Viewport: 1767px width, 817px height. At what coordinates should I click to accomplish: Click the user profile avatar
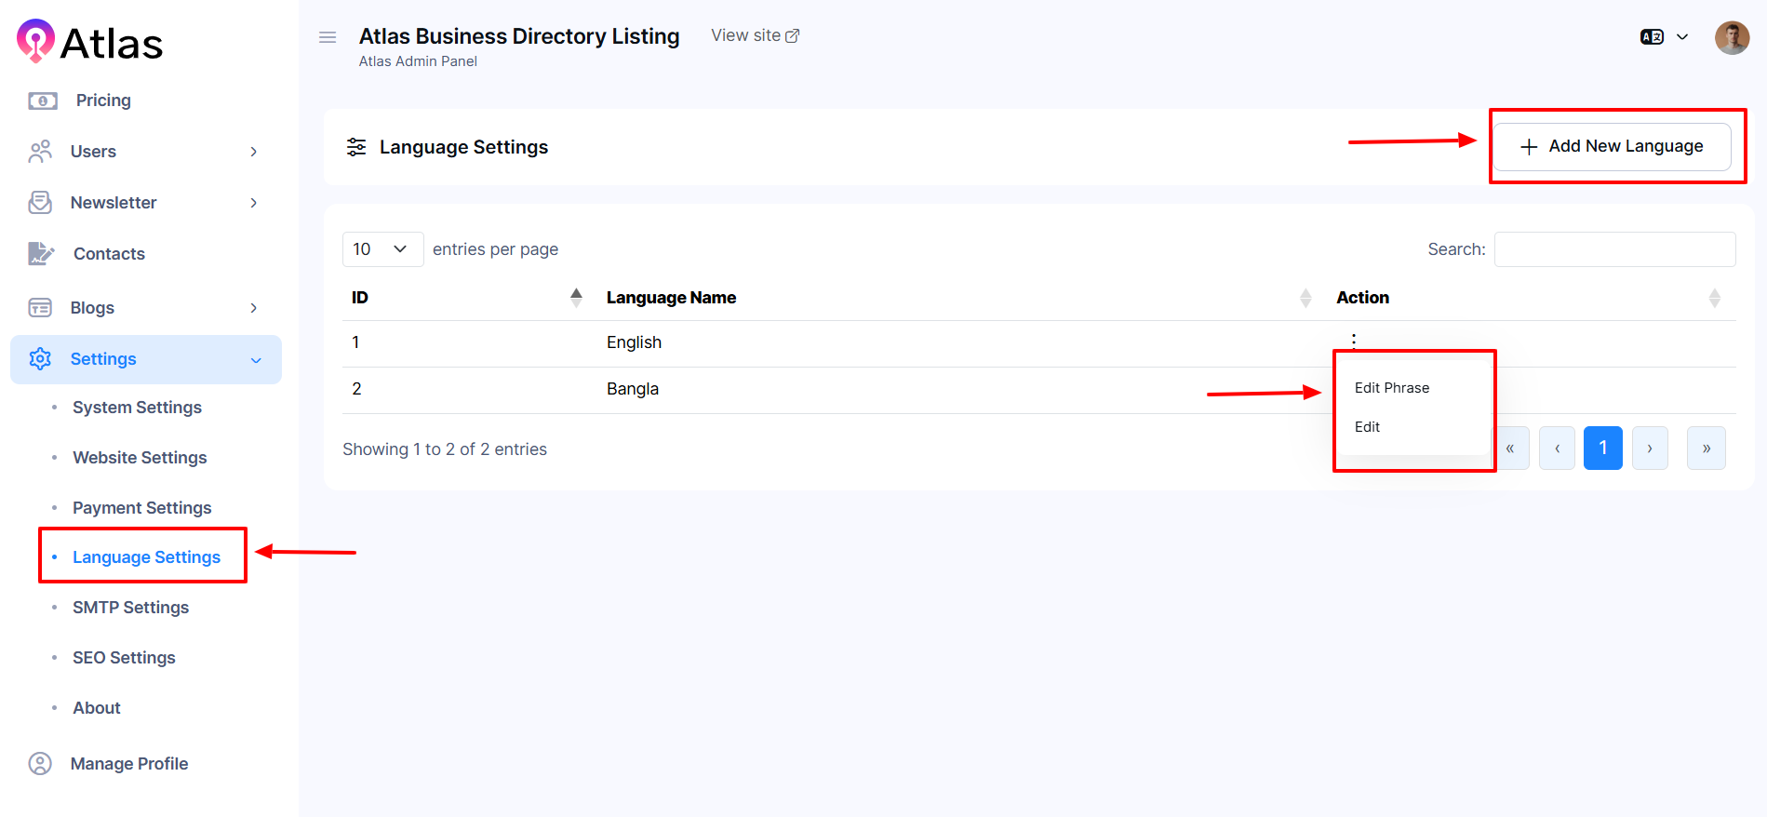pyautogui.click(x=1732, y=38)
